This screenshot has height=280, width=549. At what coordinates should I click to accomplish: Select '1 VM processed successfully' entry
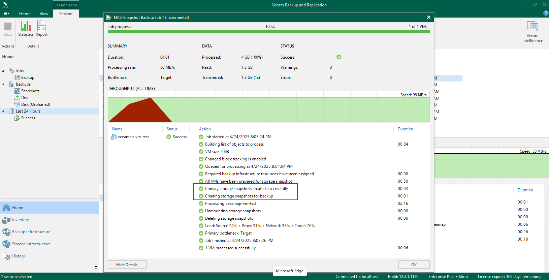tap(230, 248)
